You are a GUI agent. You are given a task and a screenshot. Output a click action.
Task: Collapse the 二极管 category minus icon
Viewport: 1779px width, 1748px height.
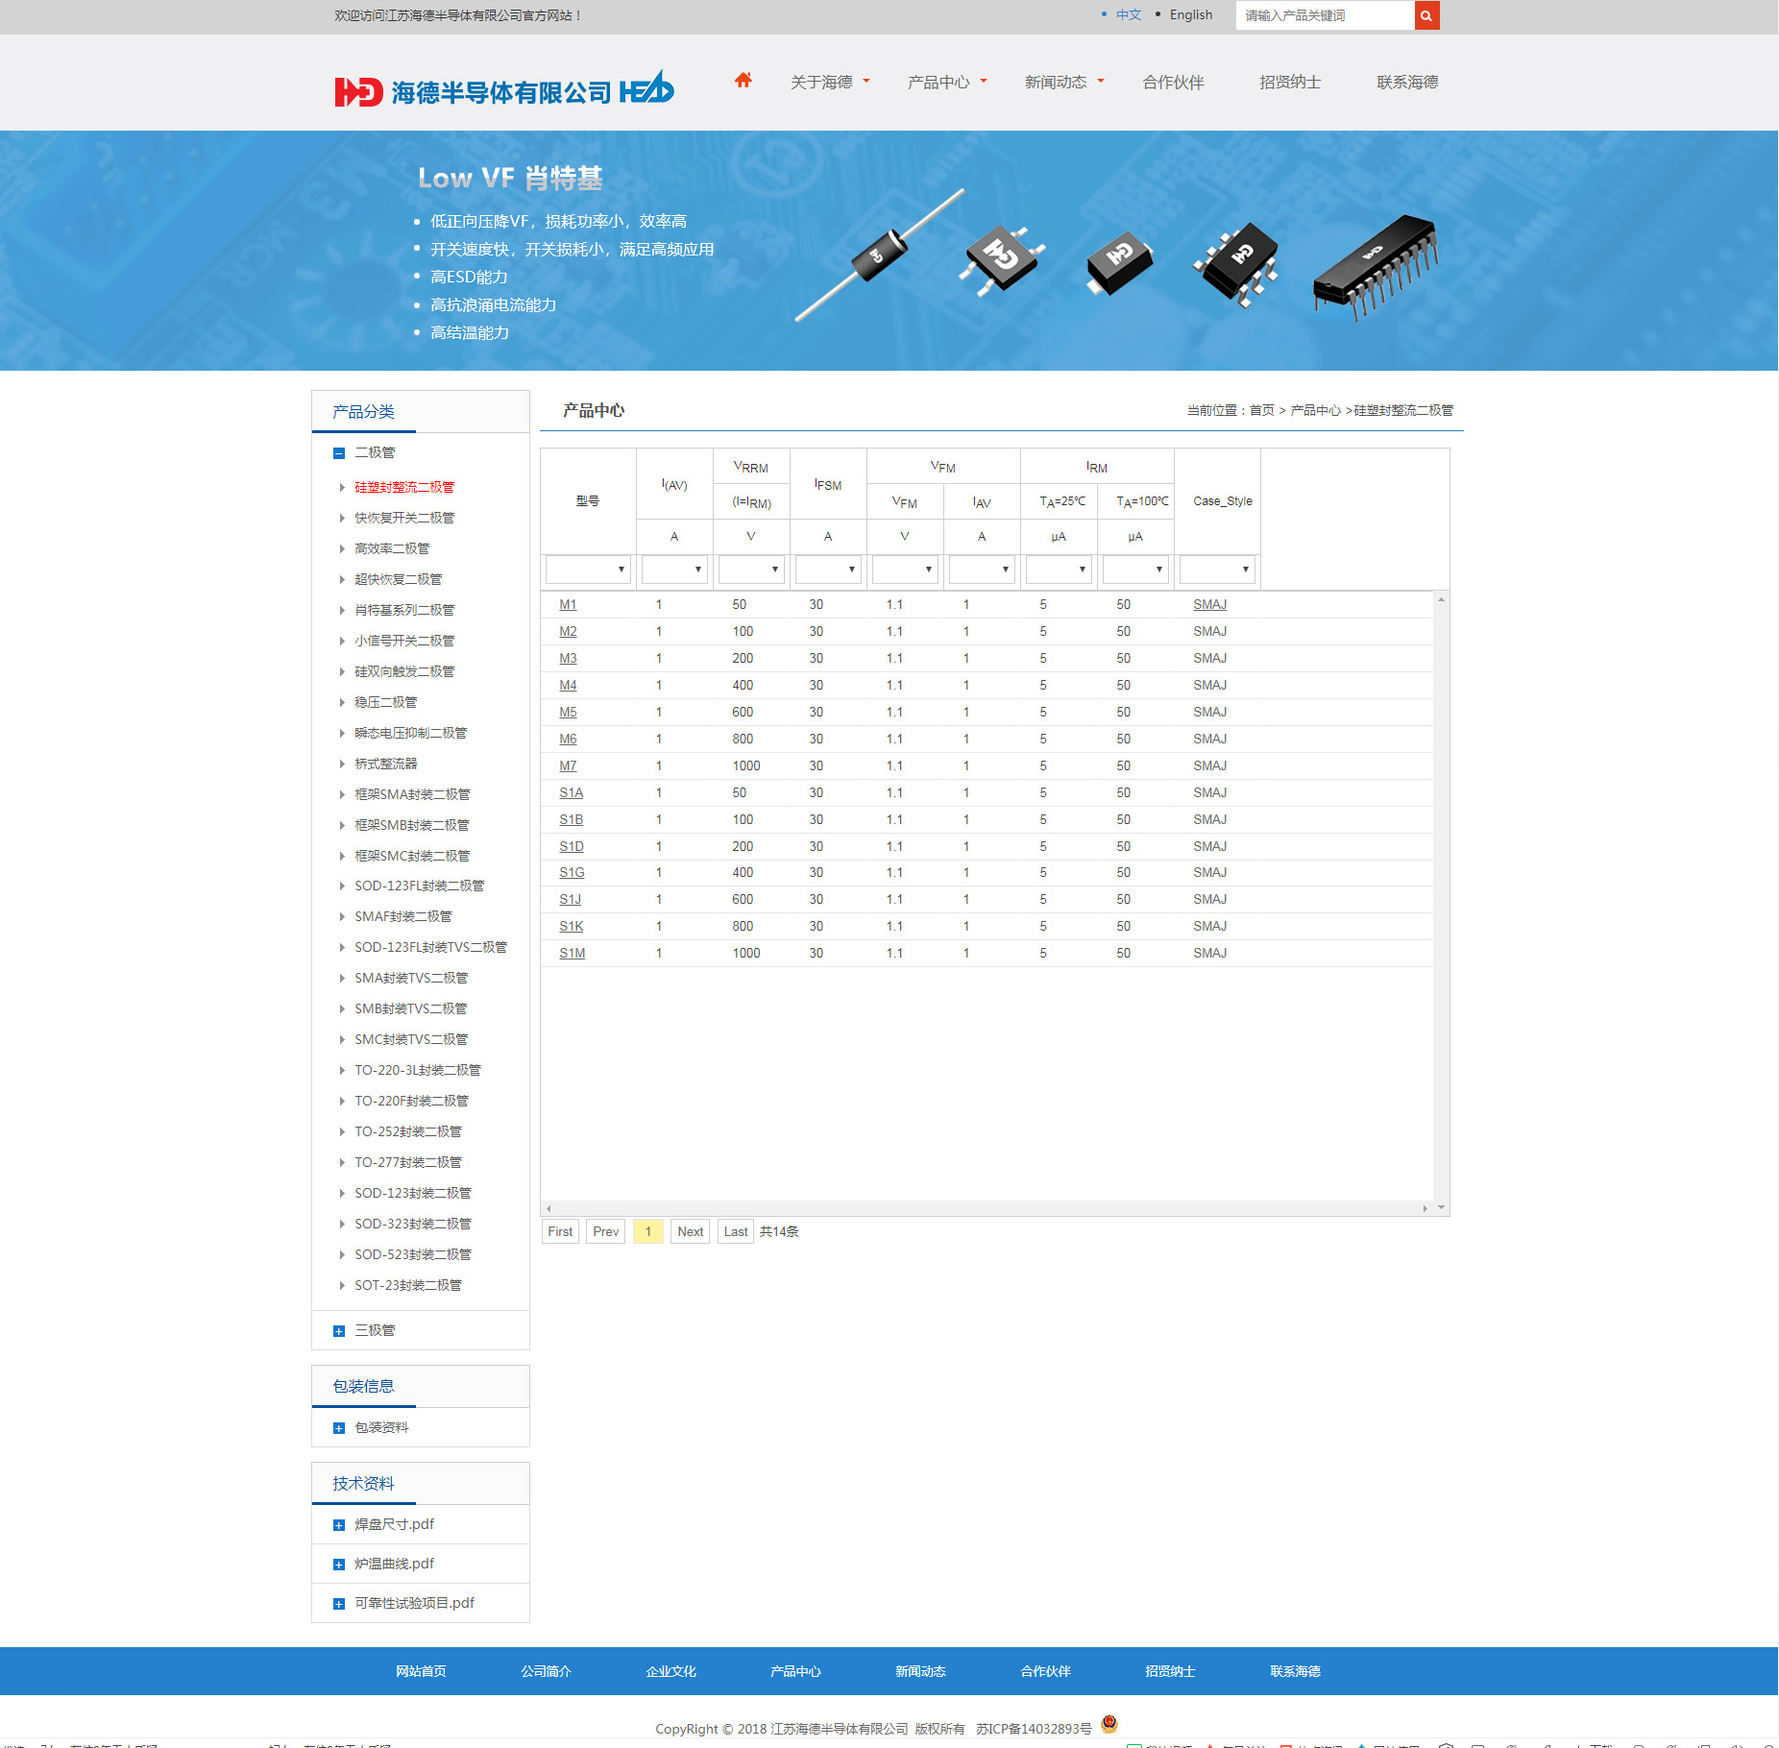click(x=338, y=453)
